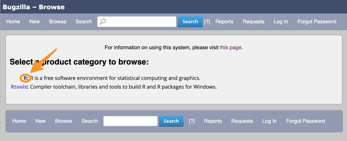Screen dimensions: 347x141
Task: Focus the footer quick search text field
Action: [x=130, y=121]
